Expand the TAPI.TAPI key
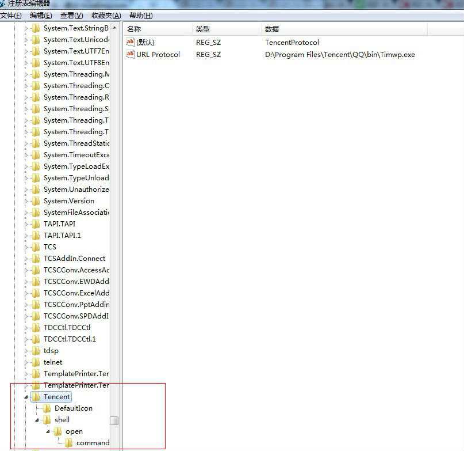 click(x=26, y=224)
